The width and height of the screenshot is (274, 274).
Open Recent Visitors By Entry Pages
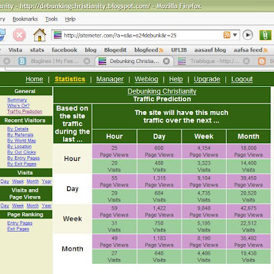(x=23, y=158)
